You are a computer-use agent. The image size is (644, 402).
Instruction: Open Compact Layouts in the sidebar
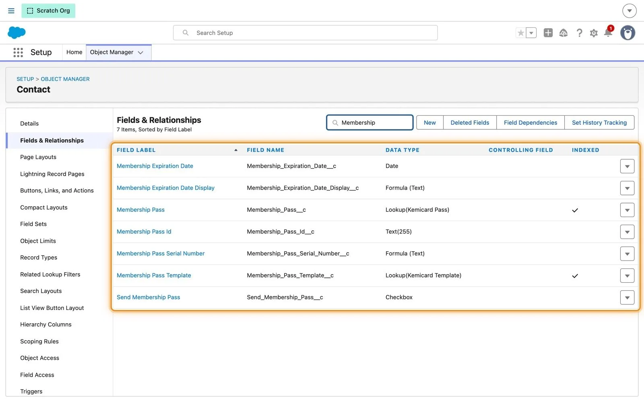[x=44, y=207]
